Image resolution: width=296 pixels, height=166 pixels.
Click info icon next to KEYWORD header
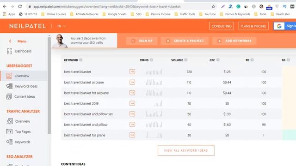pos(81,60)
